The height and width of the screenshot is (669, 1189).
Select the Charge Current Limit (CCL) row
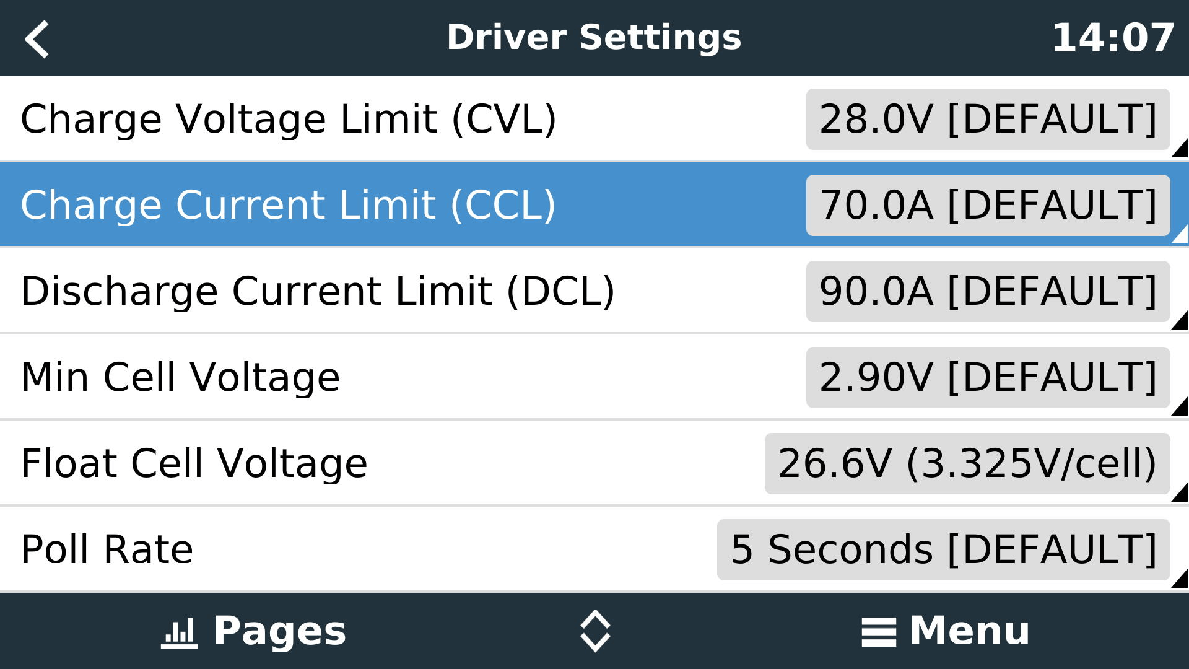coord(288,204)
